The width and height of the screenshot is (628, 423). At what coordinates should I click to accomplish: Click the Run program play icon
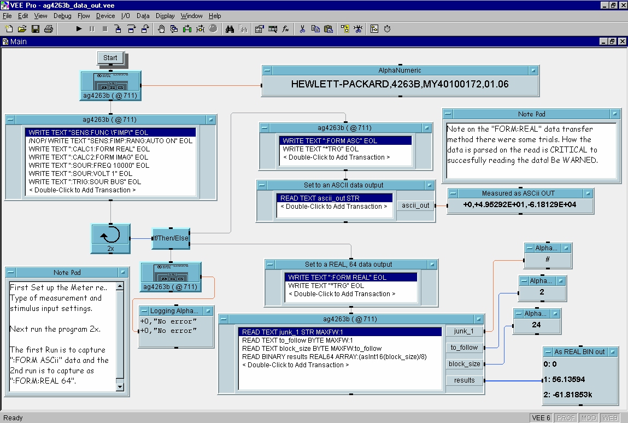coord(79,29)
